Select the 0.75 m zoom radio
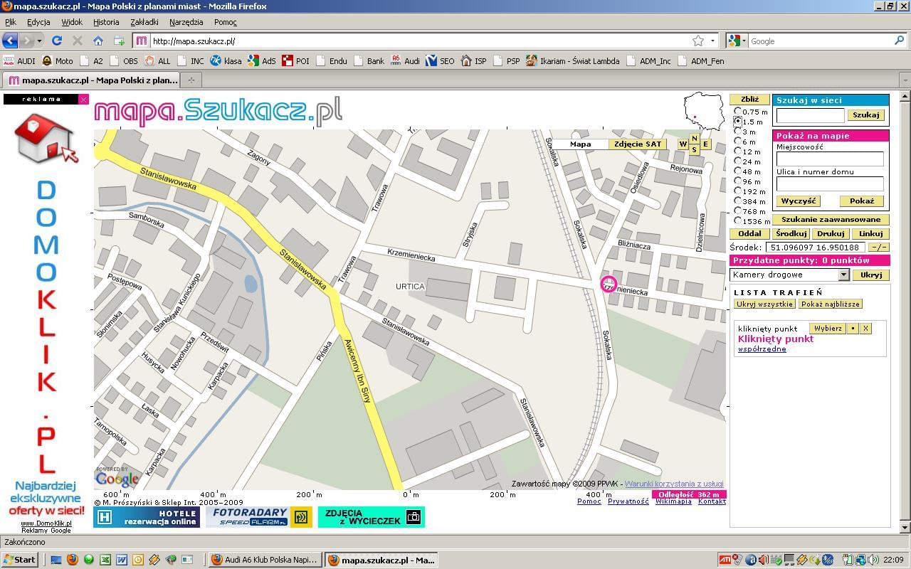Screen dimensions: 911x569 point(738,112)
